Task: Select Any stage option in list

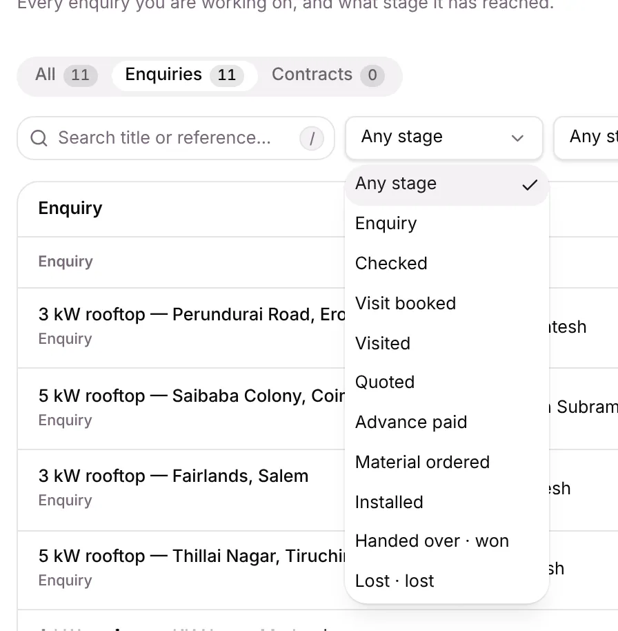Action: coord(447,185)
